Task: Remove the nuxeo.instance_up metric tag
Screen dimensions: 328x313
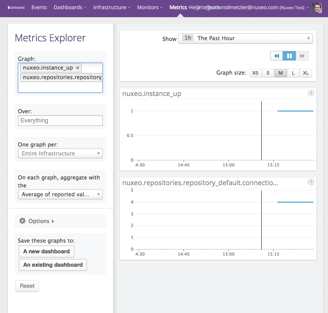Action: (77, 68)
